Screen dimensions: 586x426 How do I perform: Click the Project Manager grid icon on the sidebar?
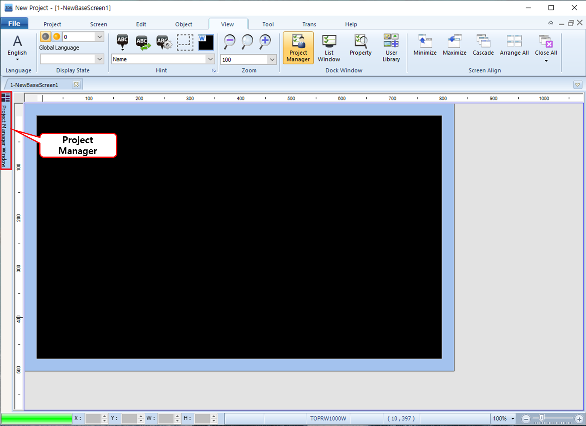click(x=6, y=97)
